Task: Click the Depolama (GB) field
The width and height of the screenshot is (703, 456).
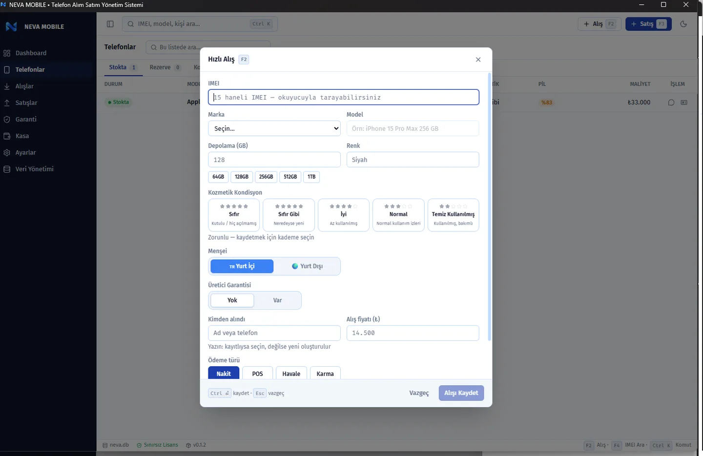Action: (x=274, y=160)
